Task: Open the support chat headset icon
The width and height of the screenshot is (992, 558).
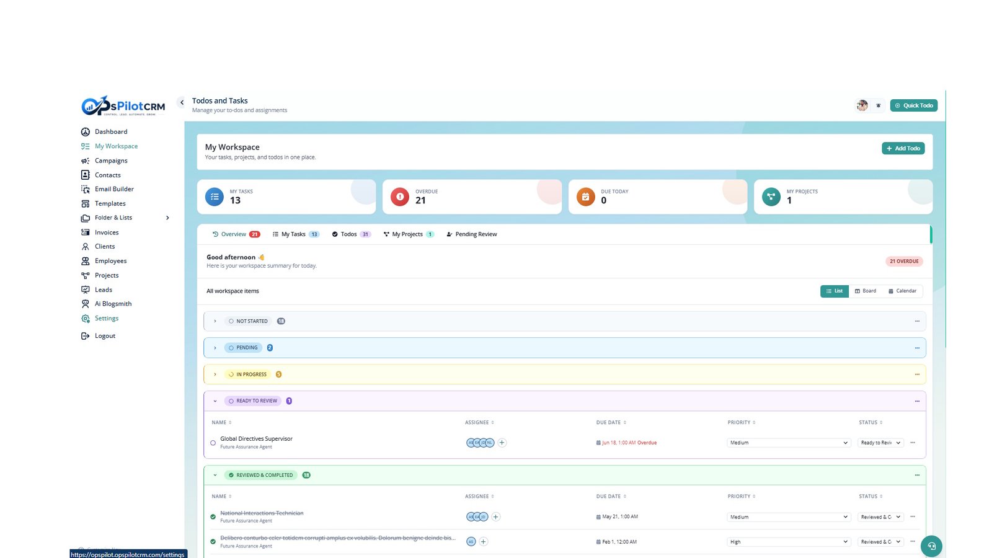Action: pos(931,546)
